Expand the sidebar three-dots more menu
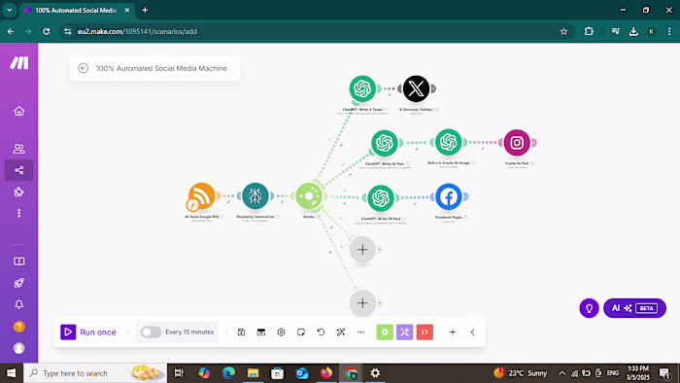Viewport: 680px width, 383px height. click(19, 213)
